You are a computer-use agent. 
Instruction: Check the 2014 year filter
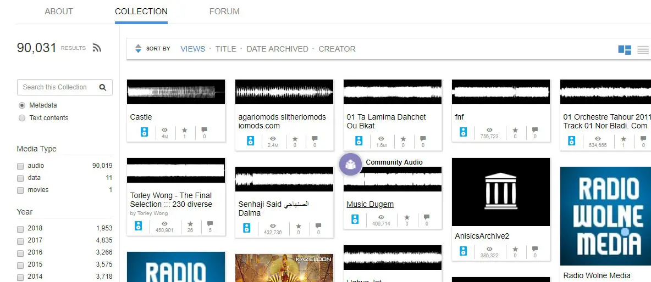[x=20, y=277]
